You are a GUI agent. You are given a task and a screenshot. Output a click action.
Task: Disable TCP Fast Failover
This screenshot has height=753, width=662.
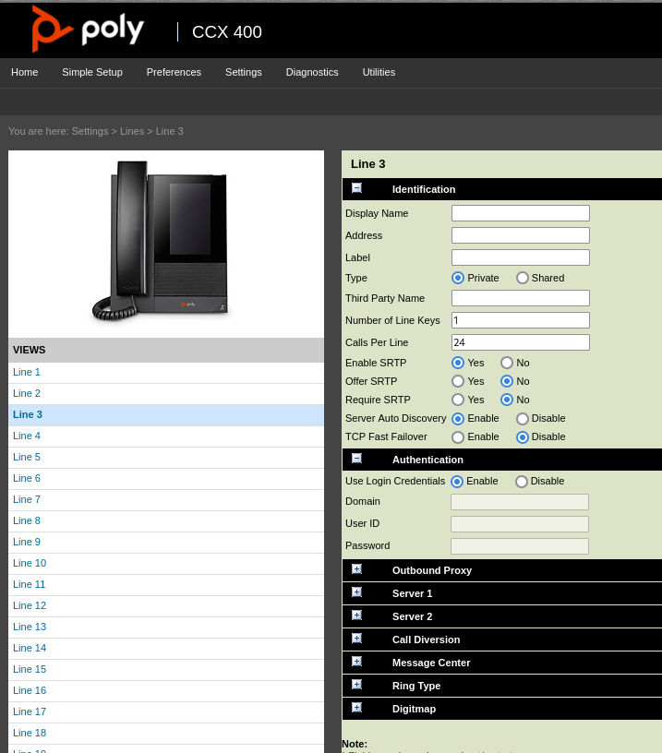click(523, 437)
